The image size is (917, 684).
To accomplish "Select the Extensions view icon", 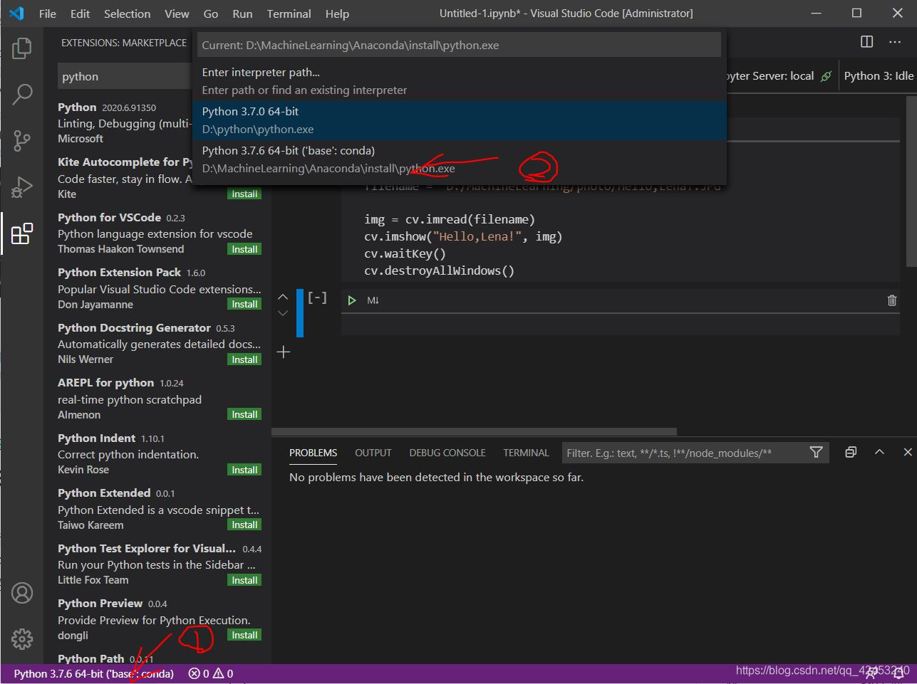I will (x=22, y=233).
